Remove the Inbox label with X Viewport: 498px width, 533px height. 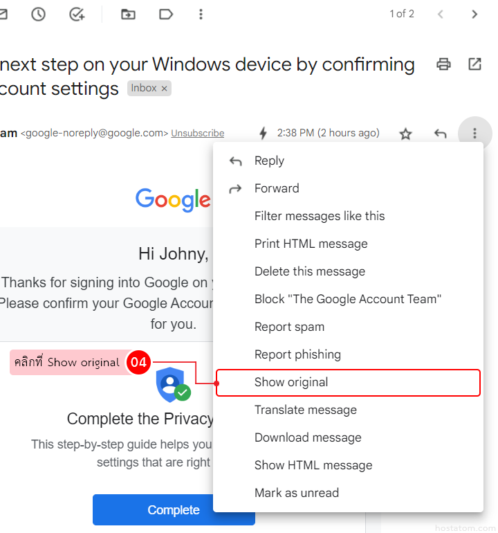pos(165,89)
